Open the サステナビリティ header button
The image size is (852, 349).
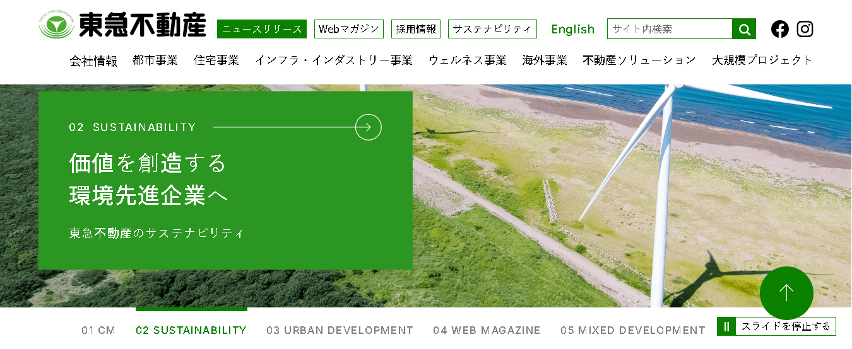(492, 29)
